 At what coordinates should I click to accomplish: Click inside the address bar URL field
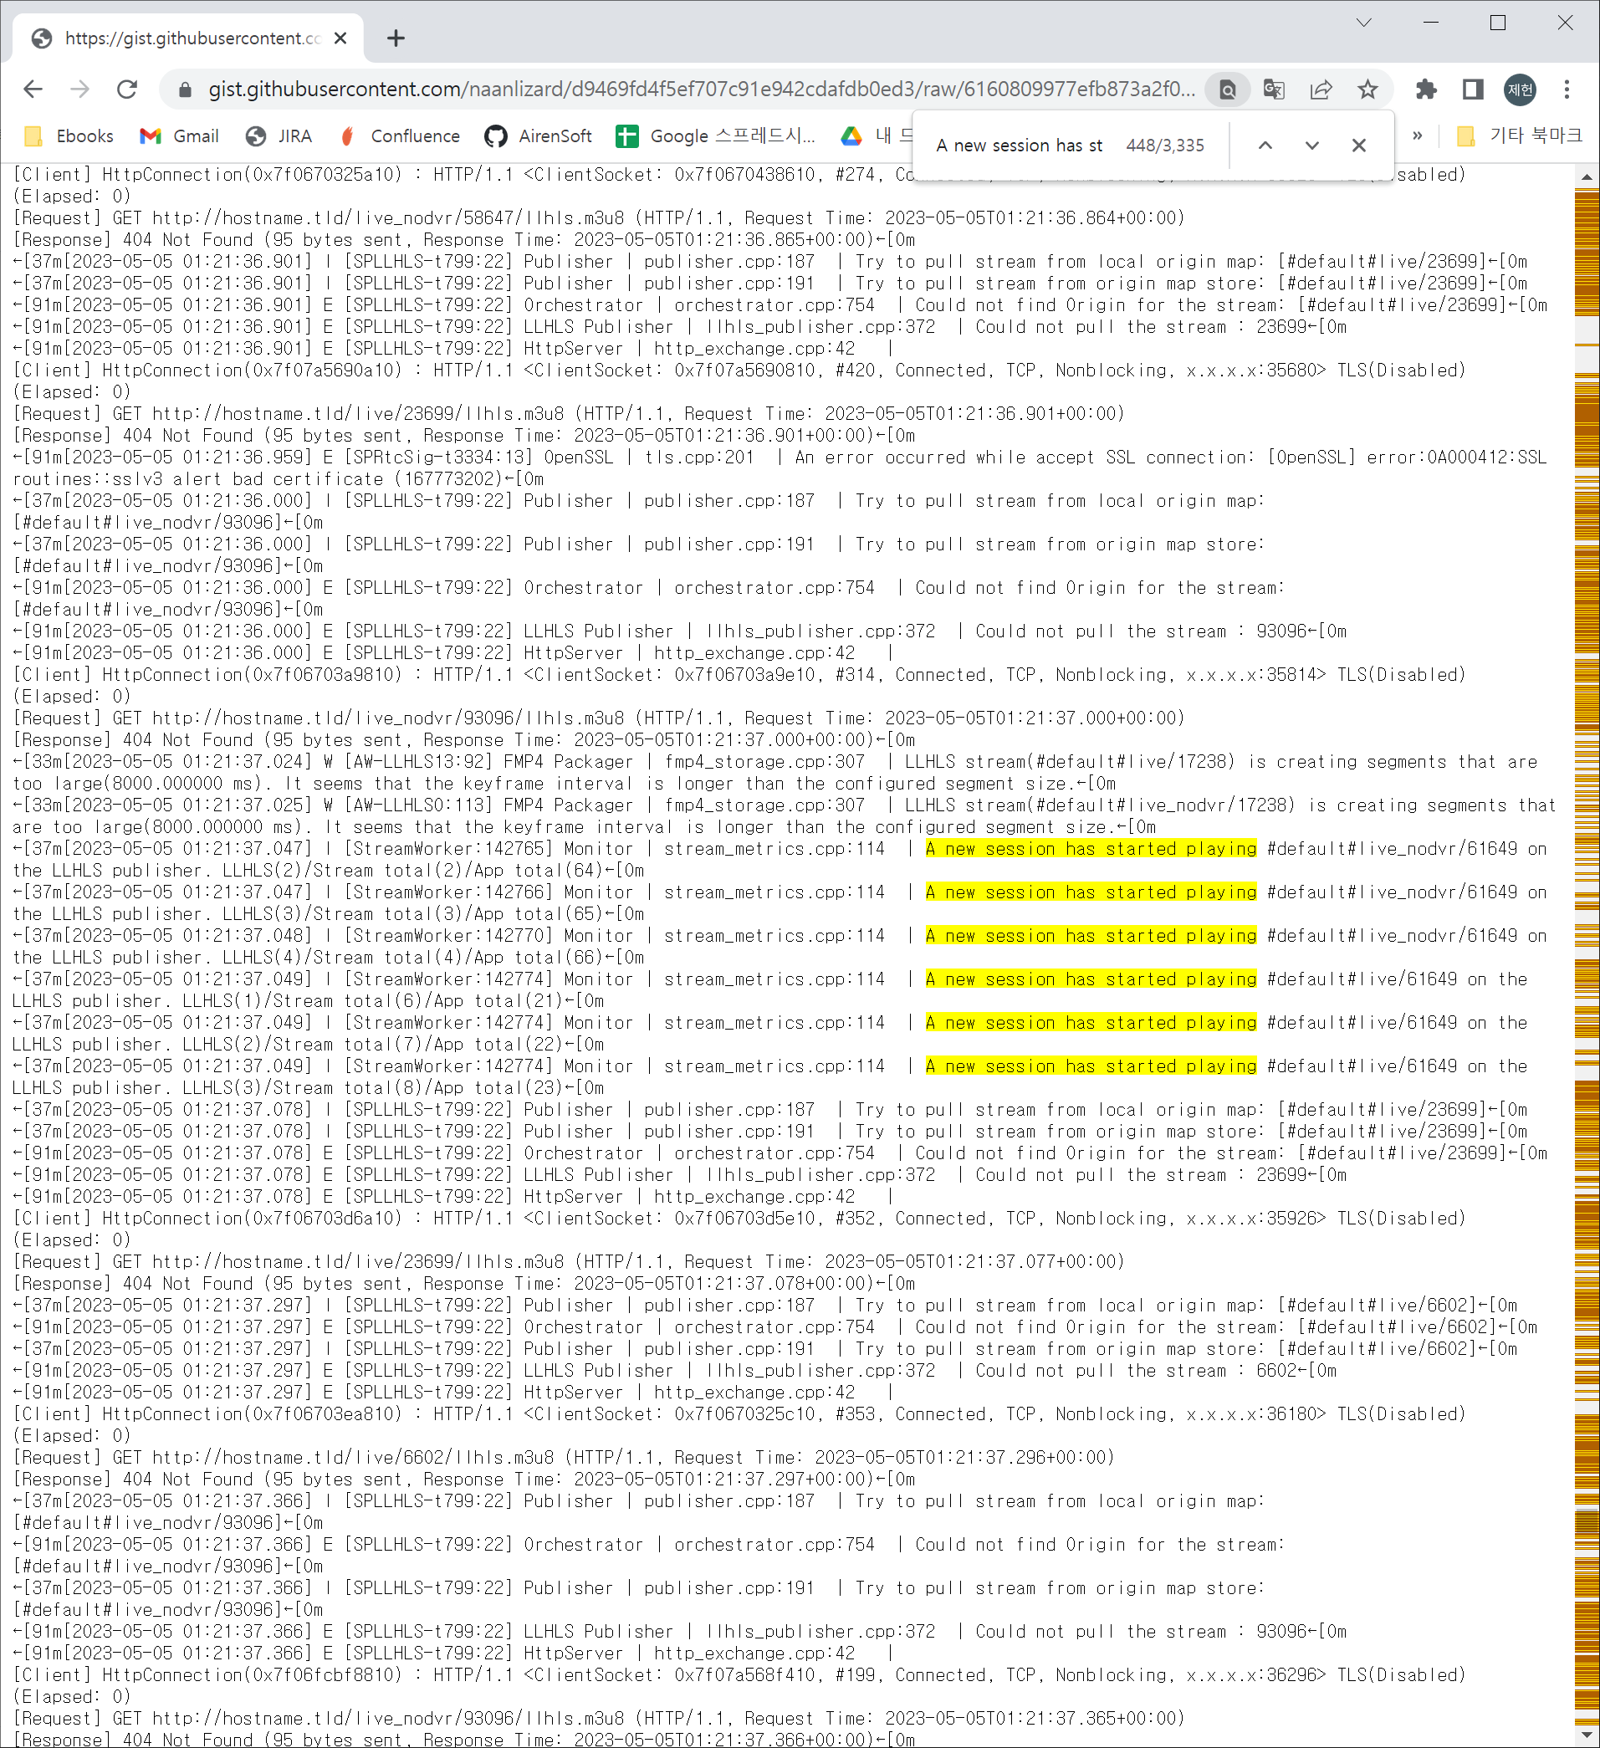coord(607,89)
